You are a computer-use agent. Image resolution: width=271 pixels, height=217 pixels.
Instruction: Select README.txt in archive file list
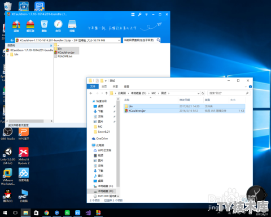(63, 56)
